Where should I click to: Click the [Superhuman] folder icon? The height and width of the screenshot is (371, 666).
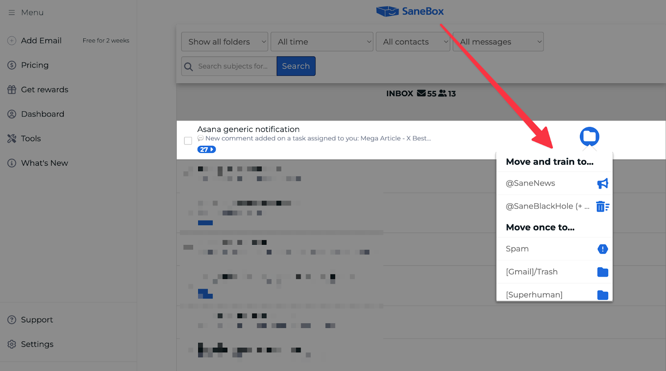tap(603, 295)
